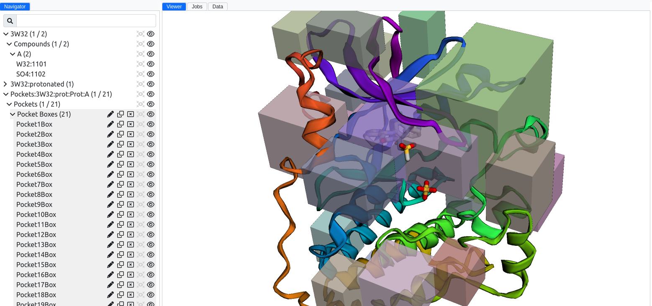Toggle visibility of SO4:1102

pyautogui.click(x=150, y=74)
